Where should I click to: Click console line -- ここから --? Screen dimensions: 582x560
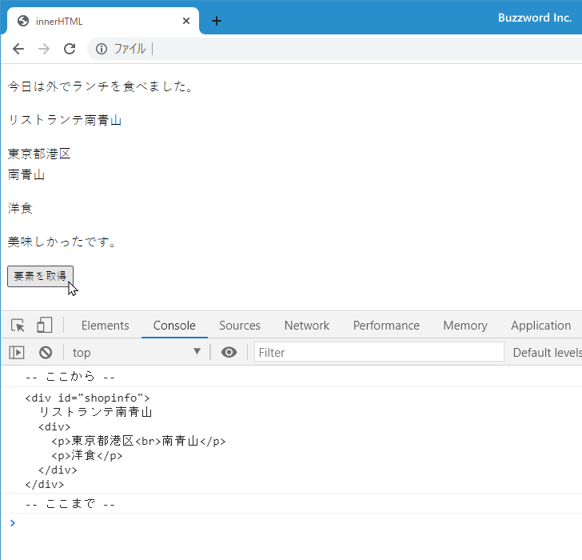pyautogui.click(x=70, y=377)
